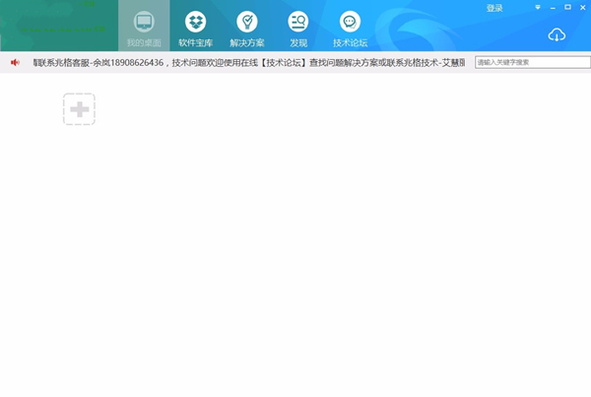Close the application window

coord(581,8)
